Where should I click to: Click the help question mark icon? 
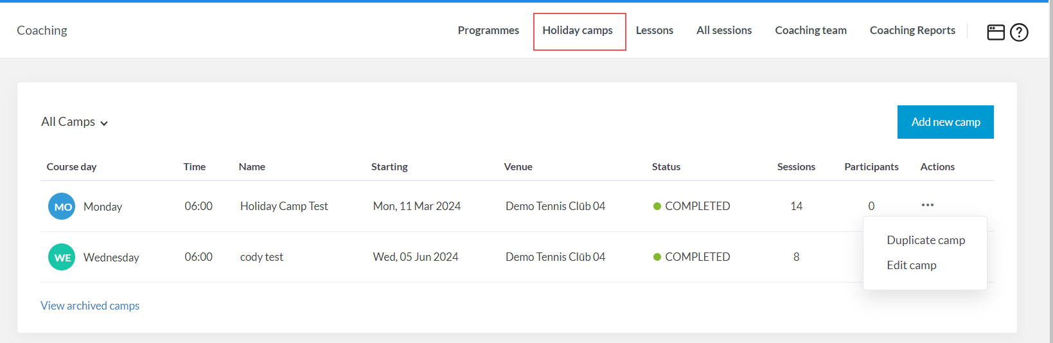pyautogui.click(x=1019, y=32)
